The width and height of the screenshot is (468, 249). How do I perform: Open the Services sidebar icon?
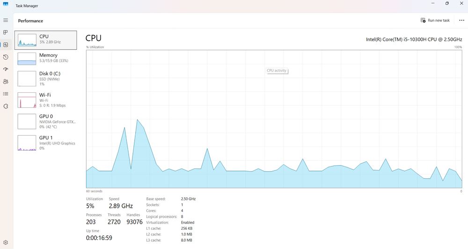[5, 106]
